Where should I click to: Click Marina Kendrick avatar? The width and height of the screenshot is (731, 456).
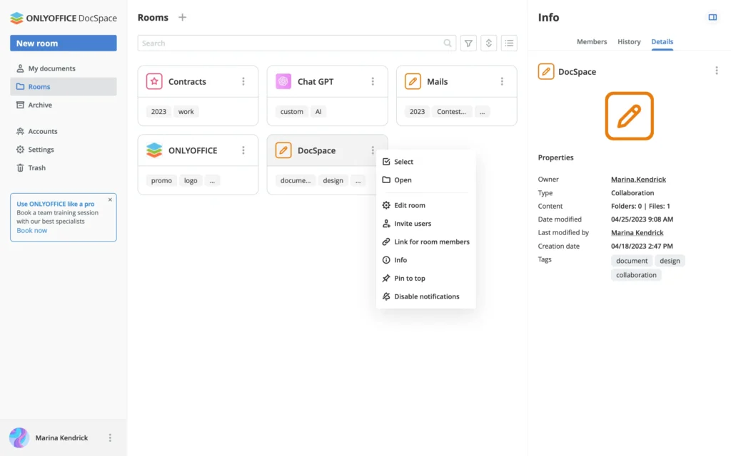point(19,438)
